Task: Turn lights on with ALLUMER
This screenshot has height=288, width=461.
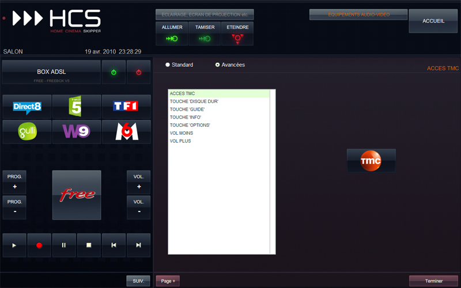Action: pos(172,33)
